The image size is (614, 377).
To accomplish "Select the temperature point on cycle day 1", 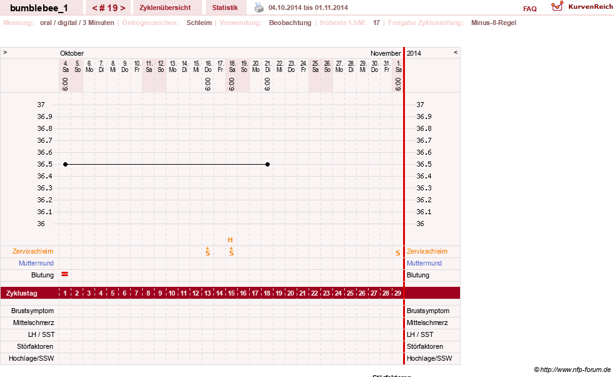I will pyautogui.click(x=65, y=164).
